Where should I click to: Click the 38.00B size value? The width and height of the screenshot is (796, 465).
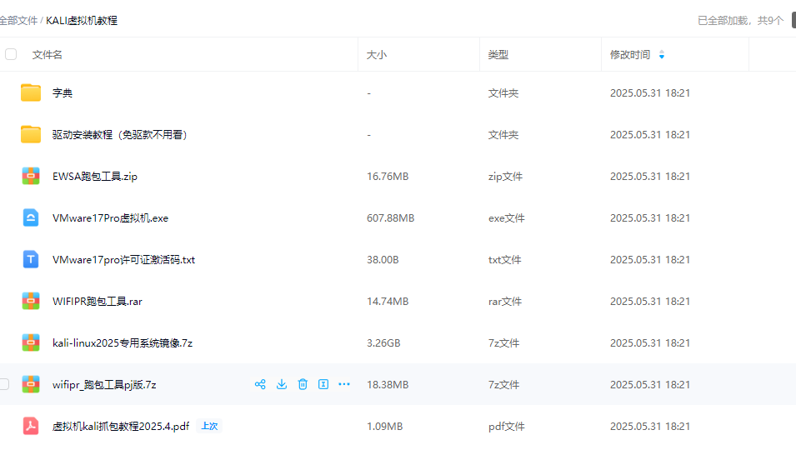pyautogui.click(x=383, y=259)
